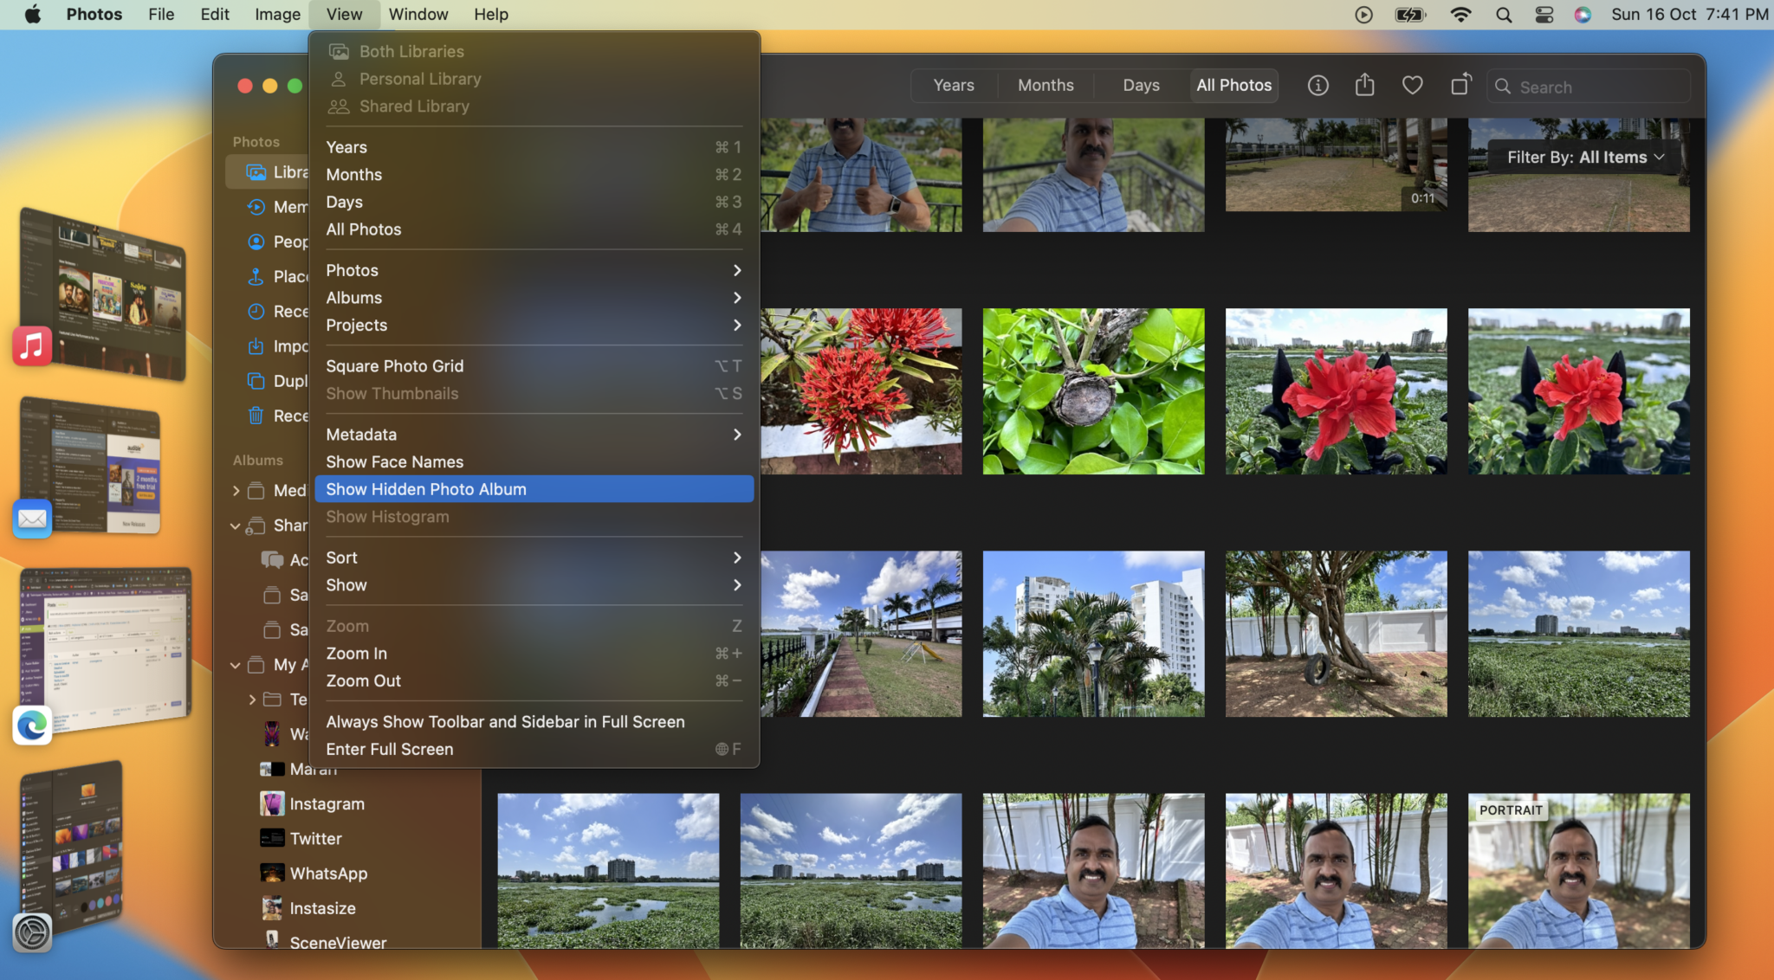Open the Edit menu
This screenshot has width=1774, height=980.
[x=215, y=15]
